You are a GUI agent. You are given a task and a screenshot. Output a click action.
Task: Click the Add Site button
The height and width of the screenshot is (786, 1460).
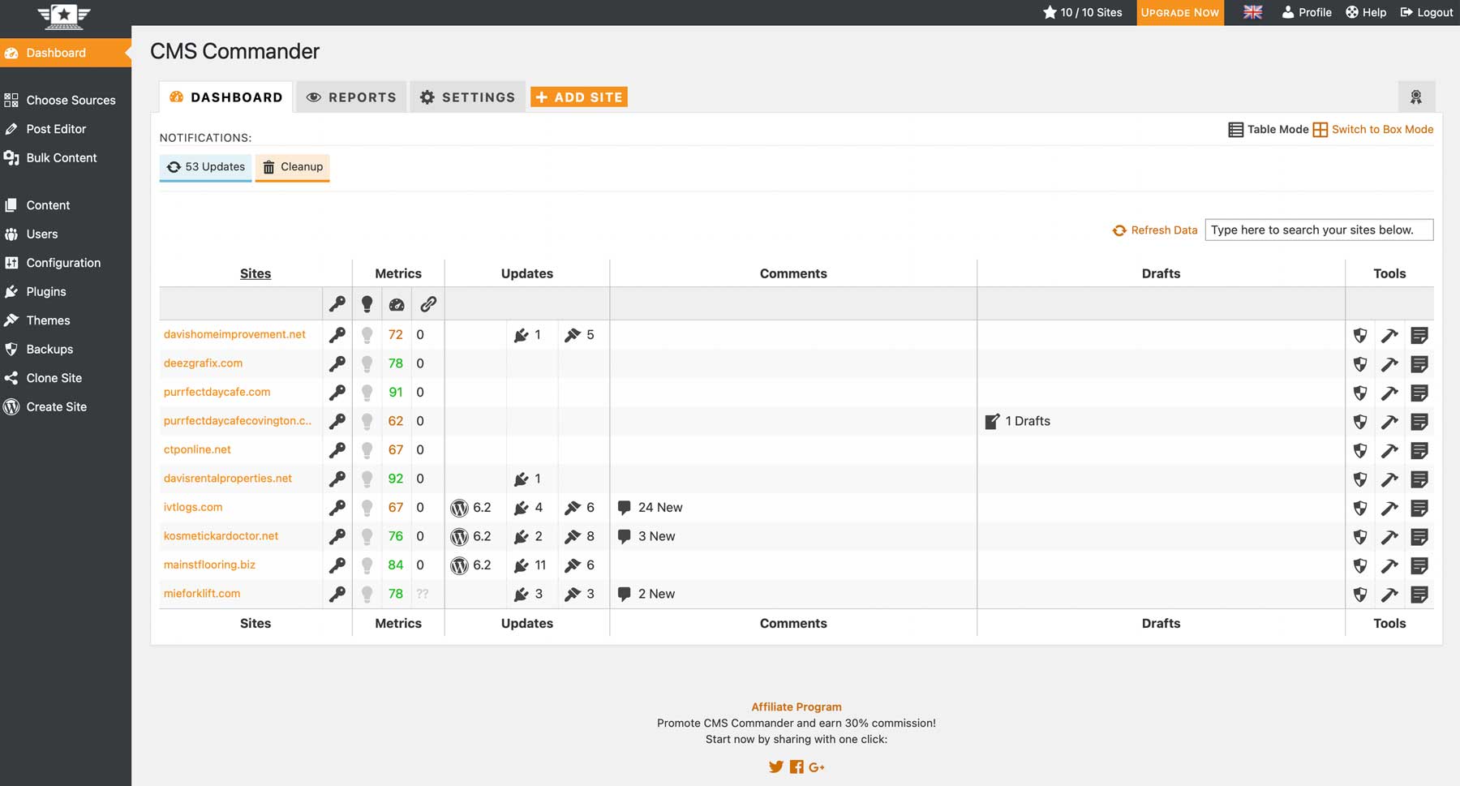(x=578, y=97)
